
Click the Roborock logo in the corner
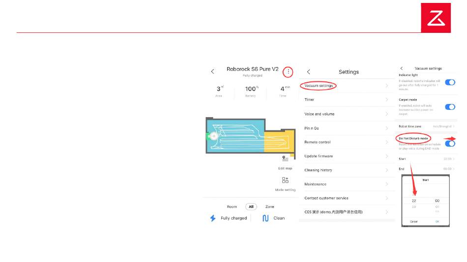click(436, 18)
